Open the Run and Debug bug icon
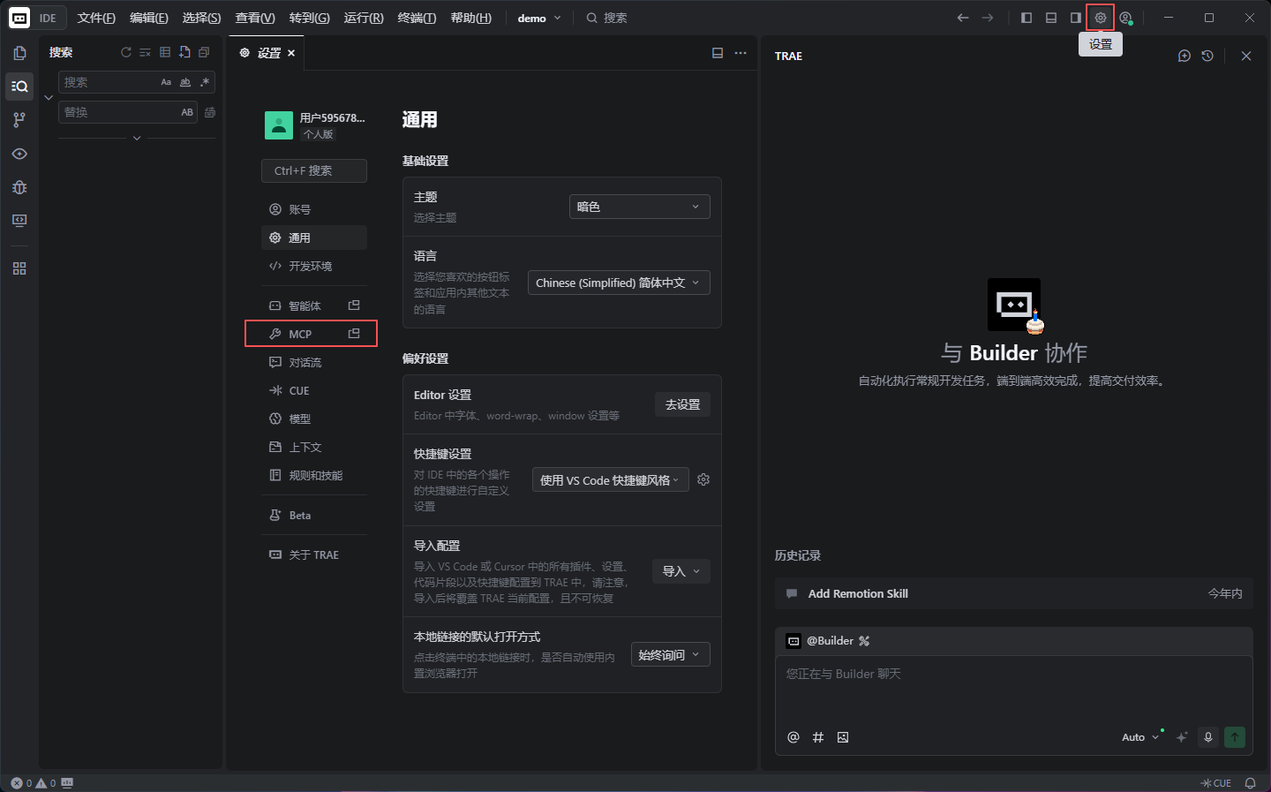The image size is (1271, 792). [x=19, y=187]
